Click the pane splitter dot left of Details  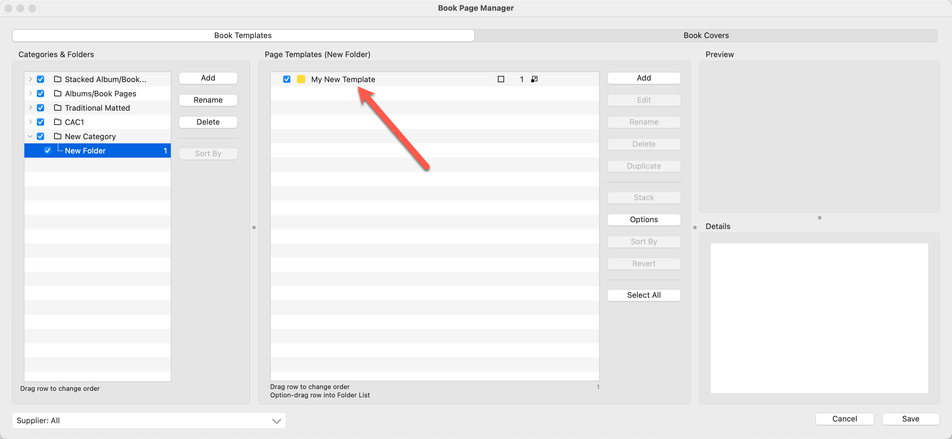tap(695, 228)
